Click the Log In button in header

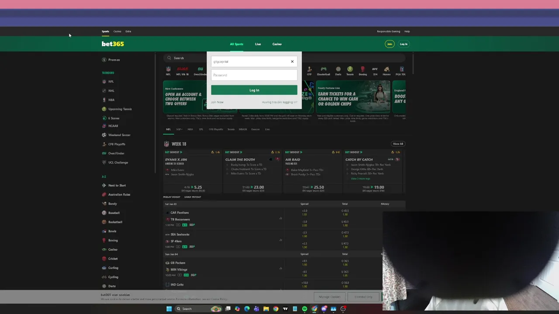[404, 44]
